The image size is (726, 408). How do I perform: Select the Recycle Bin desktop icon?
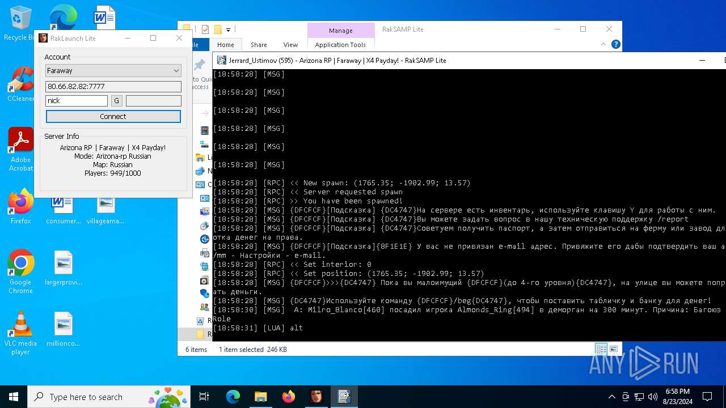[20, 24]
